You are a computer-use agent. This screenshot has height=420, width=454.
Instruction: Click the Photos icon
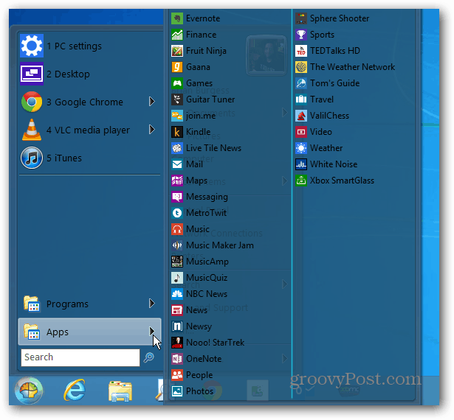(177, 391)
